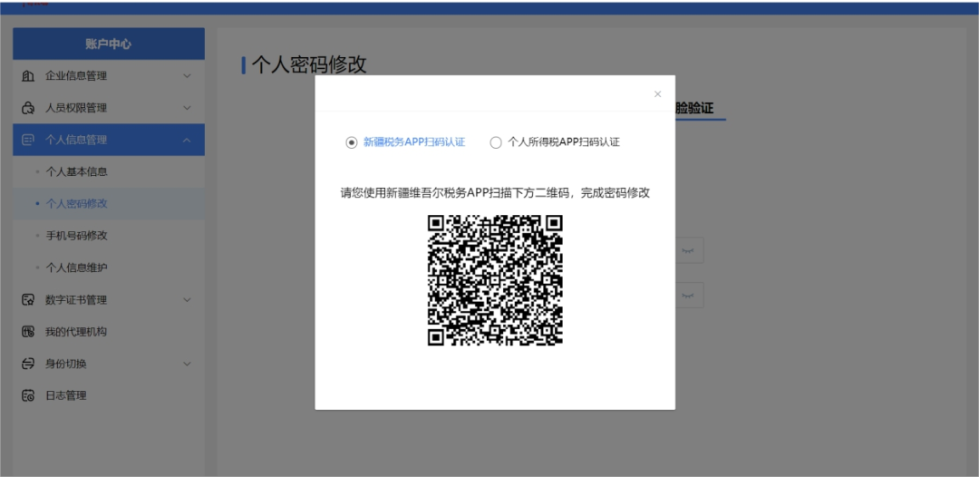Expand 企业信息管理 chevron
Image resolution: width=979 pixels, height=477 pixels.
(x=187, y=76)
